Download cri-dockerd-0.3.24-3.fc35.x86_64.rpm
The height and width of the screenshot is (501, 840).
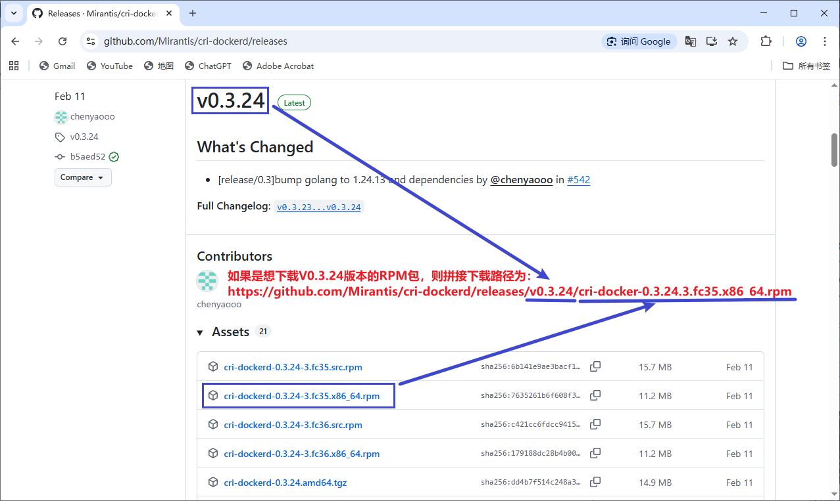[301, 396]
